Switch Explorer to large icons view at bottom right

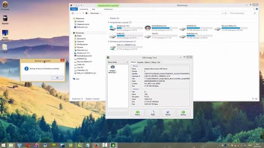coord(256,99)
